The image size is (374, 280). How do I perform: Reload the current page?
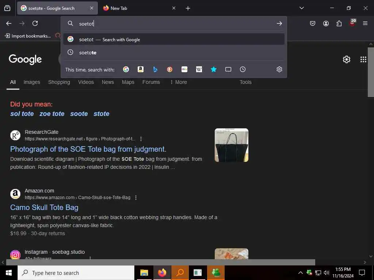point(35,23)
